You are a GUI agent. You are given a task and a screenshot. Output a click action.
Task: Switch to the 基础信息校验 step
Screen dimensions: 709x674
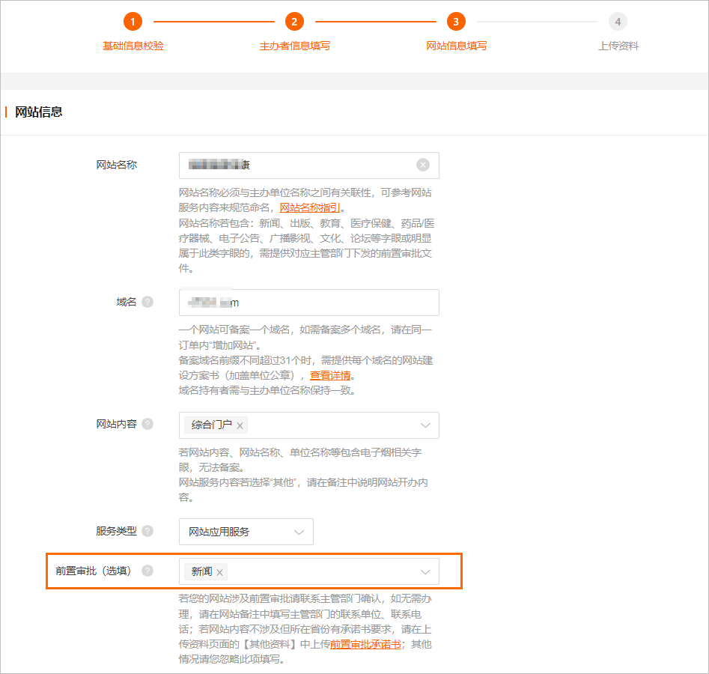click(133, 46)
